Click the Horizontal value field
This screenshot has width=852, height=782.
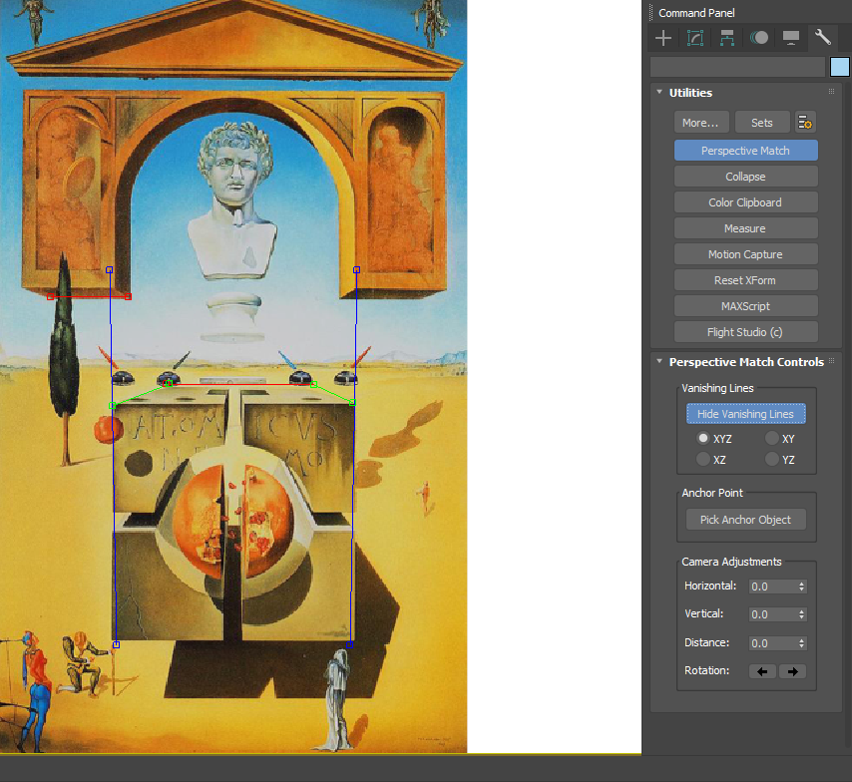coord(772,586)
